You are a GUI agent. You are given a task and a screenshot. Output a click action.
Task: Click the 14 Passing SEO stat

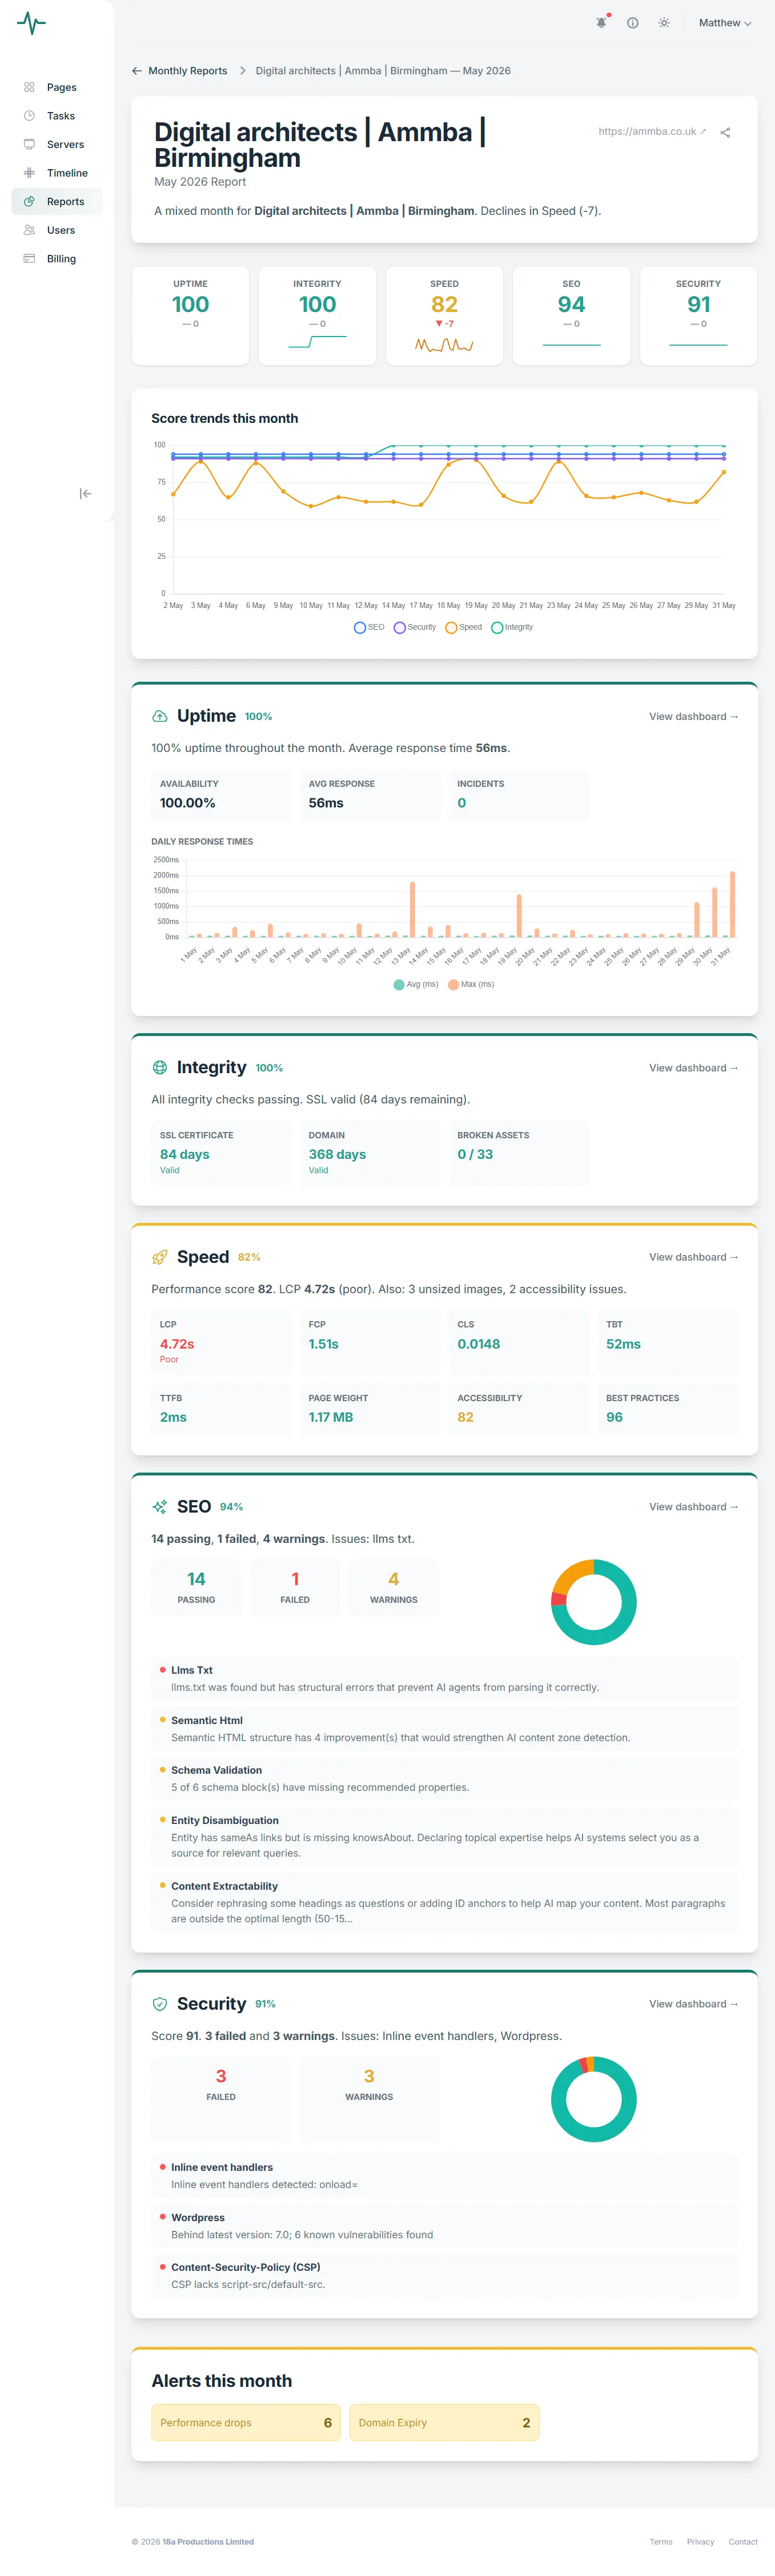[x=196, y=1587]
